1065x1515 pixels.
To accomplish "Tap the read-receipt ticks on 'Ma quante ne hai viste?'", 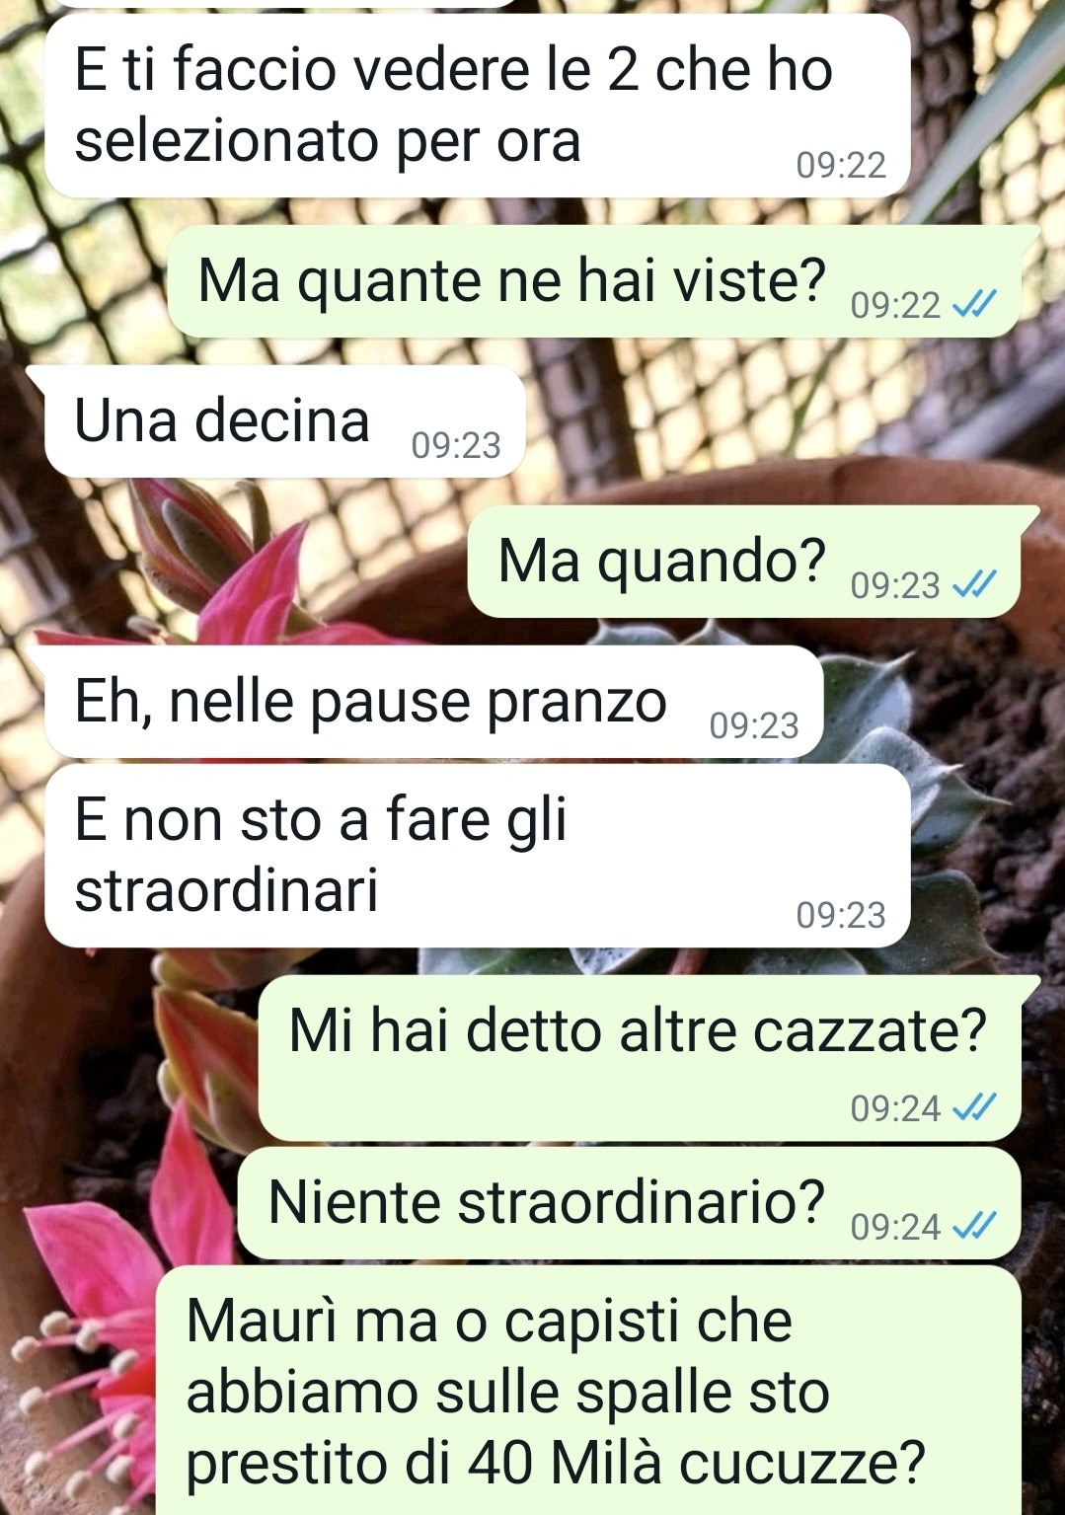I will (x=974, y=305).
